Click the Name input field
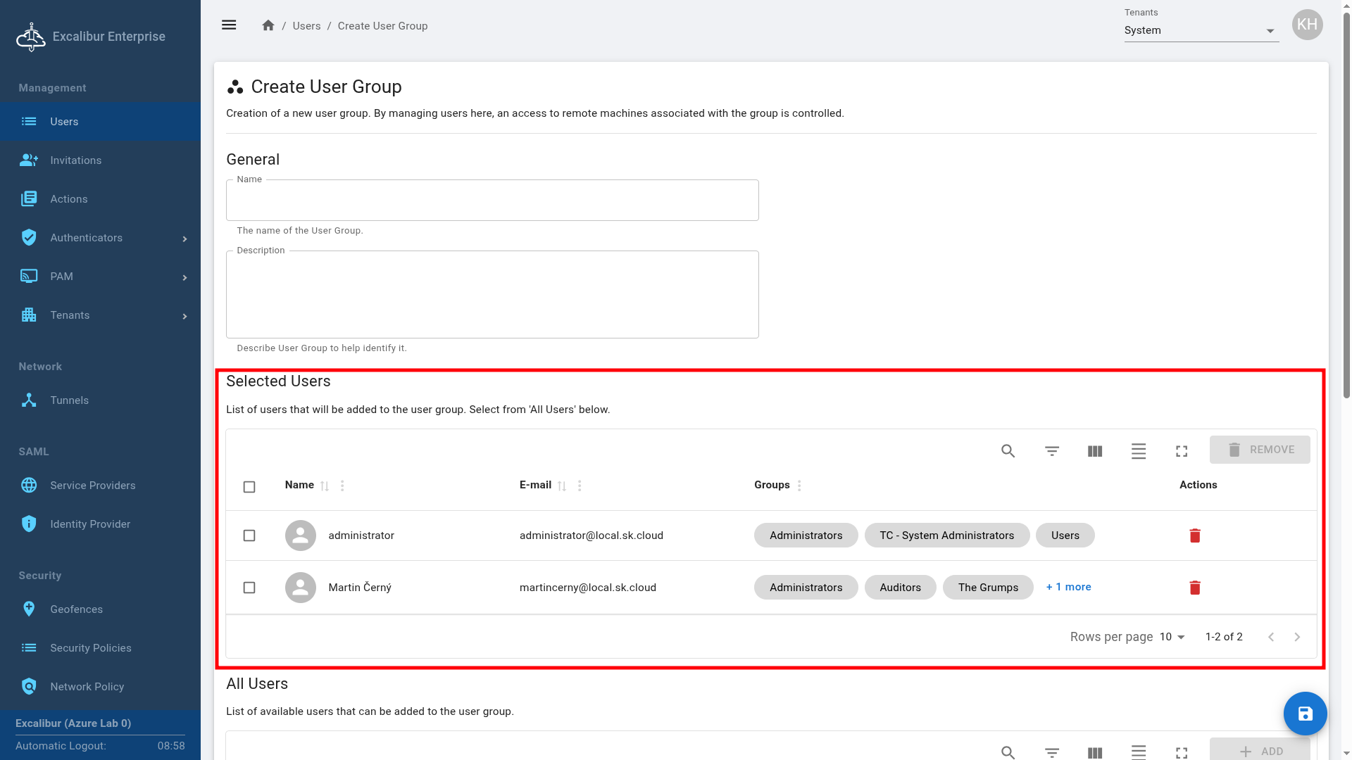The image size is (1352, 760). [x=492, y=202]
